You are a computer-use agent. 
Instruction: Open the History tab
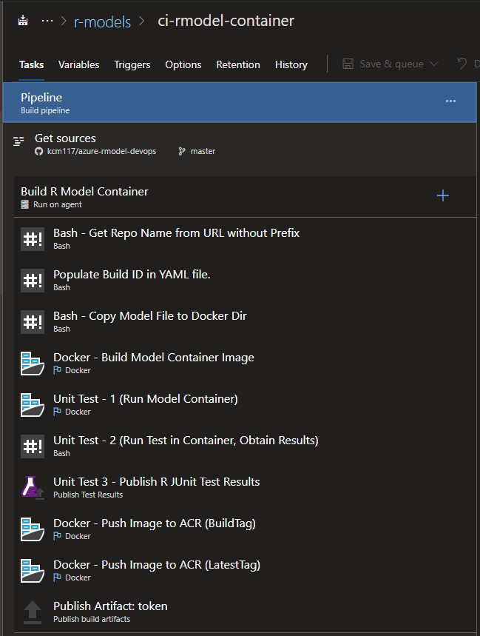coord(291,64)
